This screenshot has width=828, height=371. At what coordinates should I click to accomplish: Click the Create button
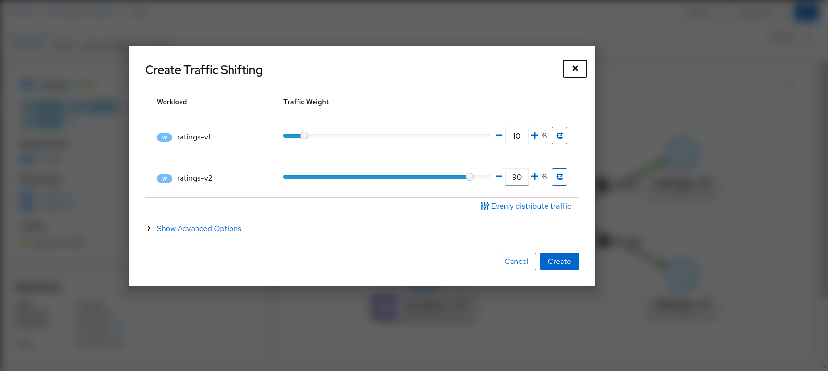click(x=559, y=262)
